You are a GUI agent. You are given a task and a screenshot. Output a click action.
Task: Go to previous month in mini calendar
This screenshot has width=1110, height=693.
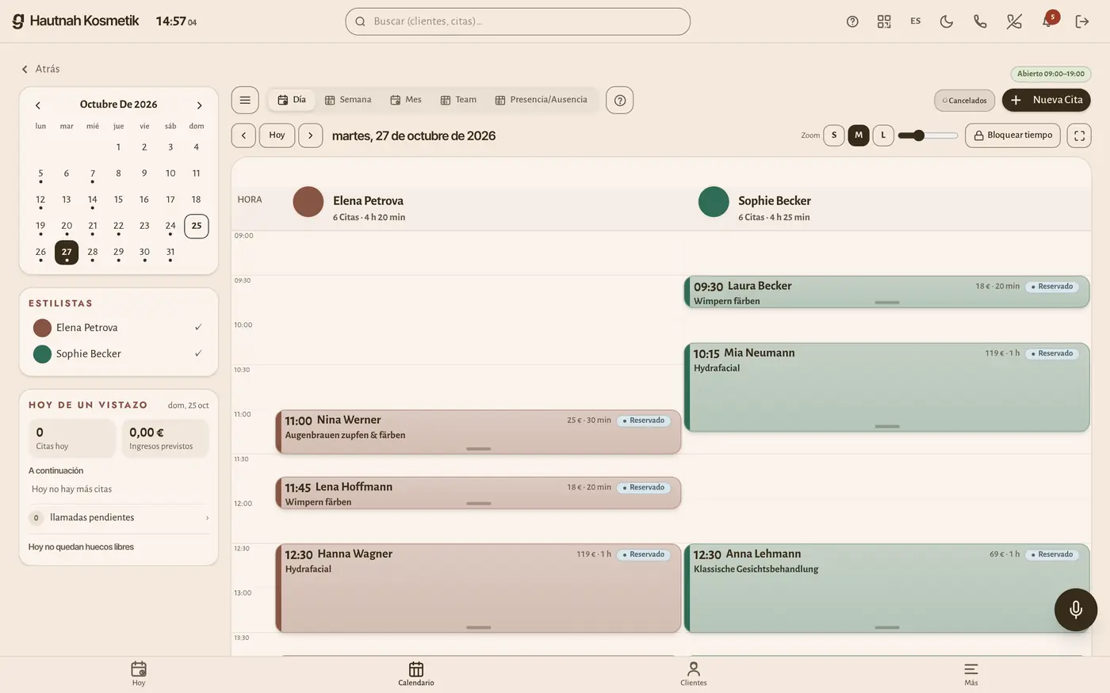click(37, 105)
